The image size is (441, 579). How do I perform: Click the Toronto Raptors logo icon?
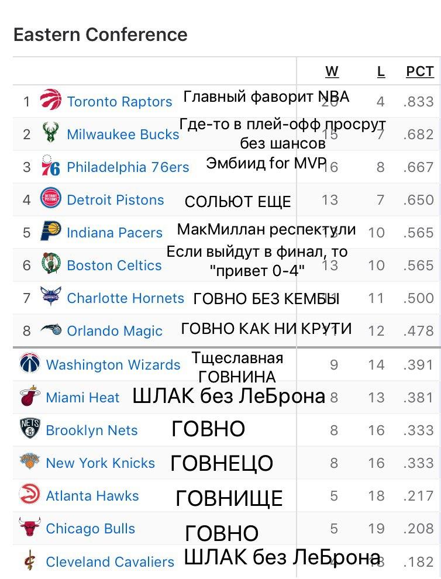click(51, 99)
